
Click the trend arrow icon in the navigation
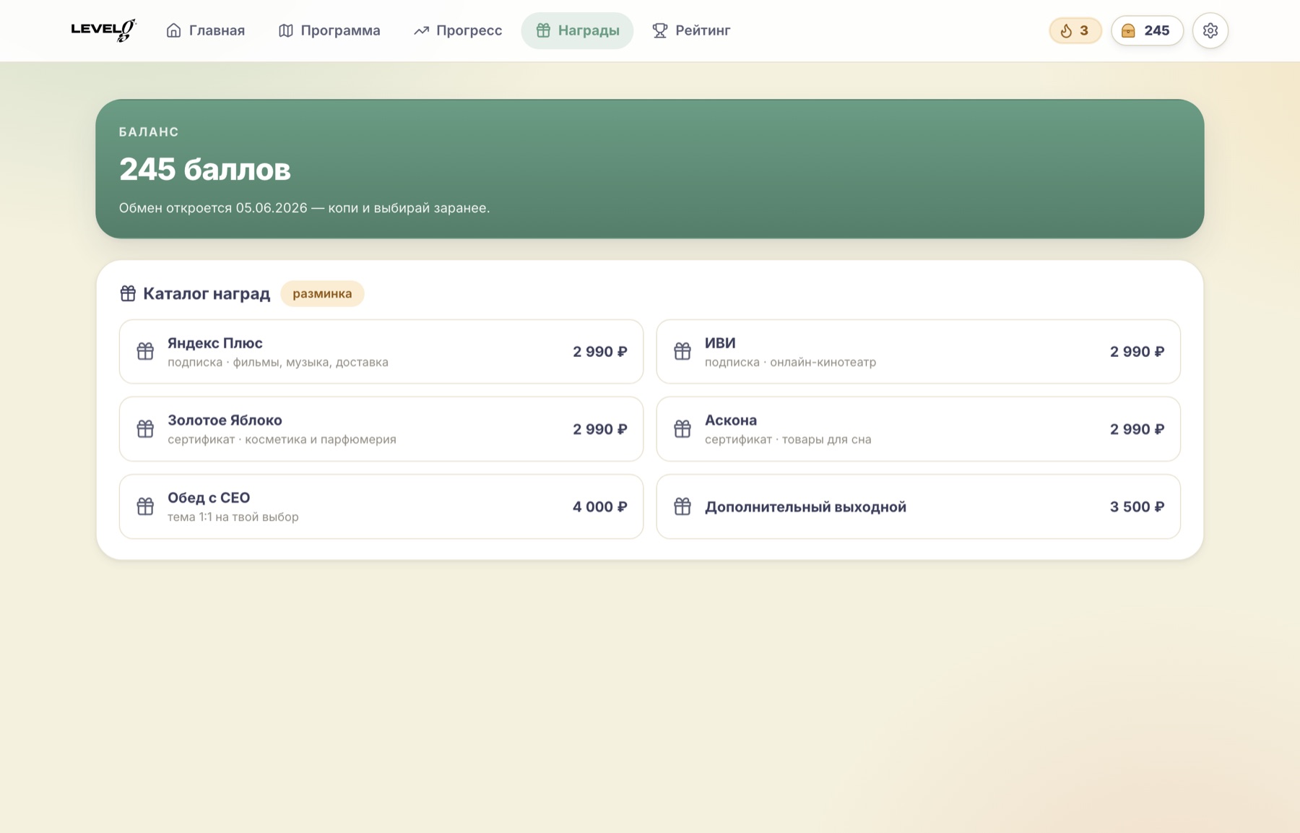point(421,30)
